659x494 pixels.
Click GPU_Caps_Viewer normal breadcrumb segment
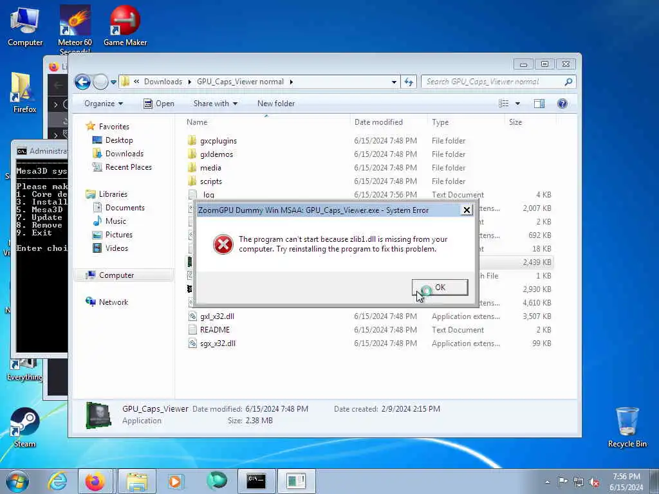240,82
